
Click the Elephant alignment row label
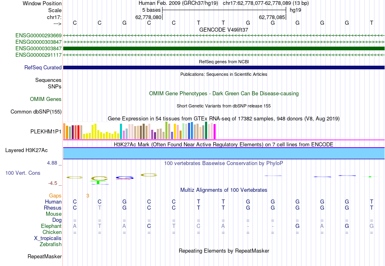pos(51,226)
